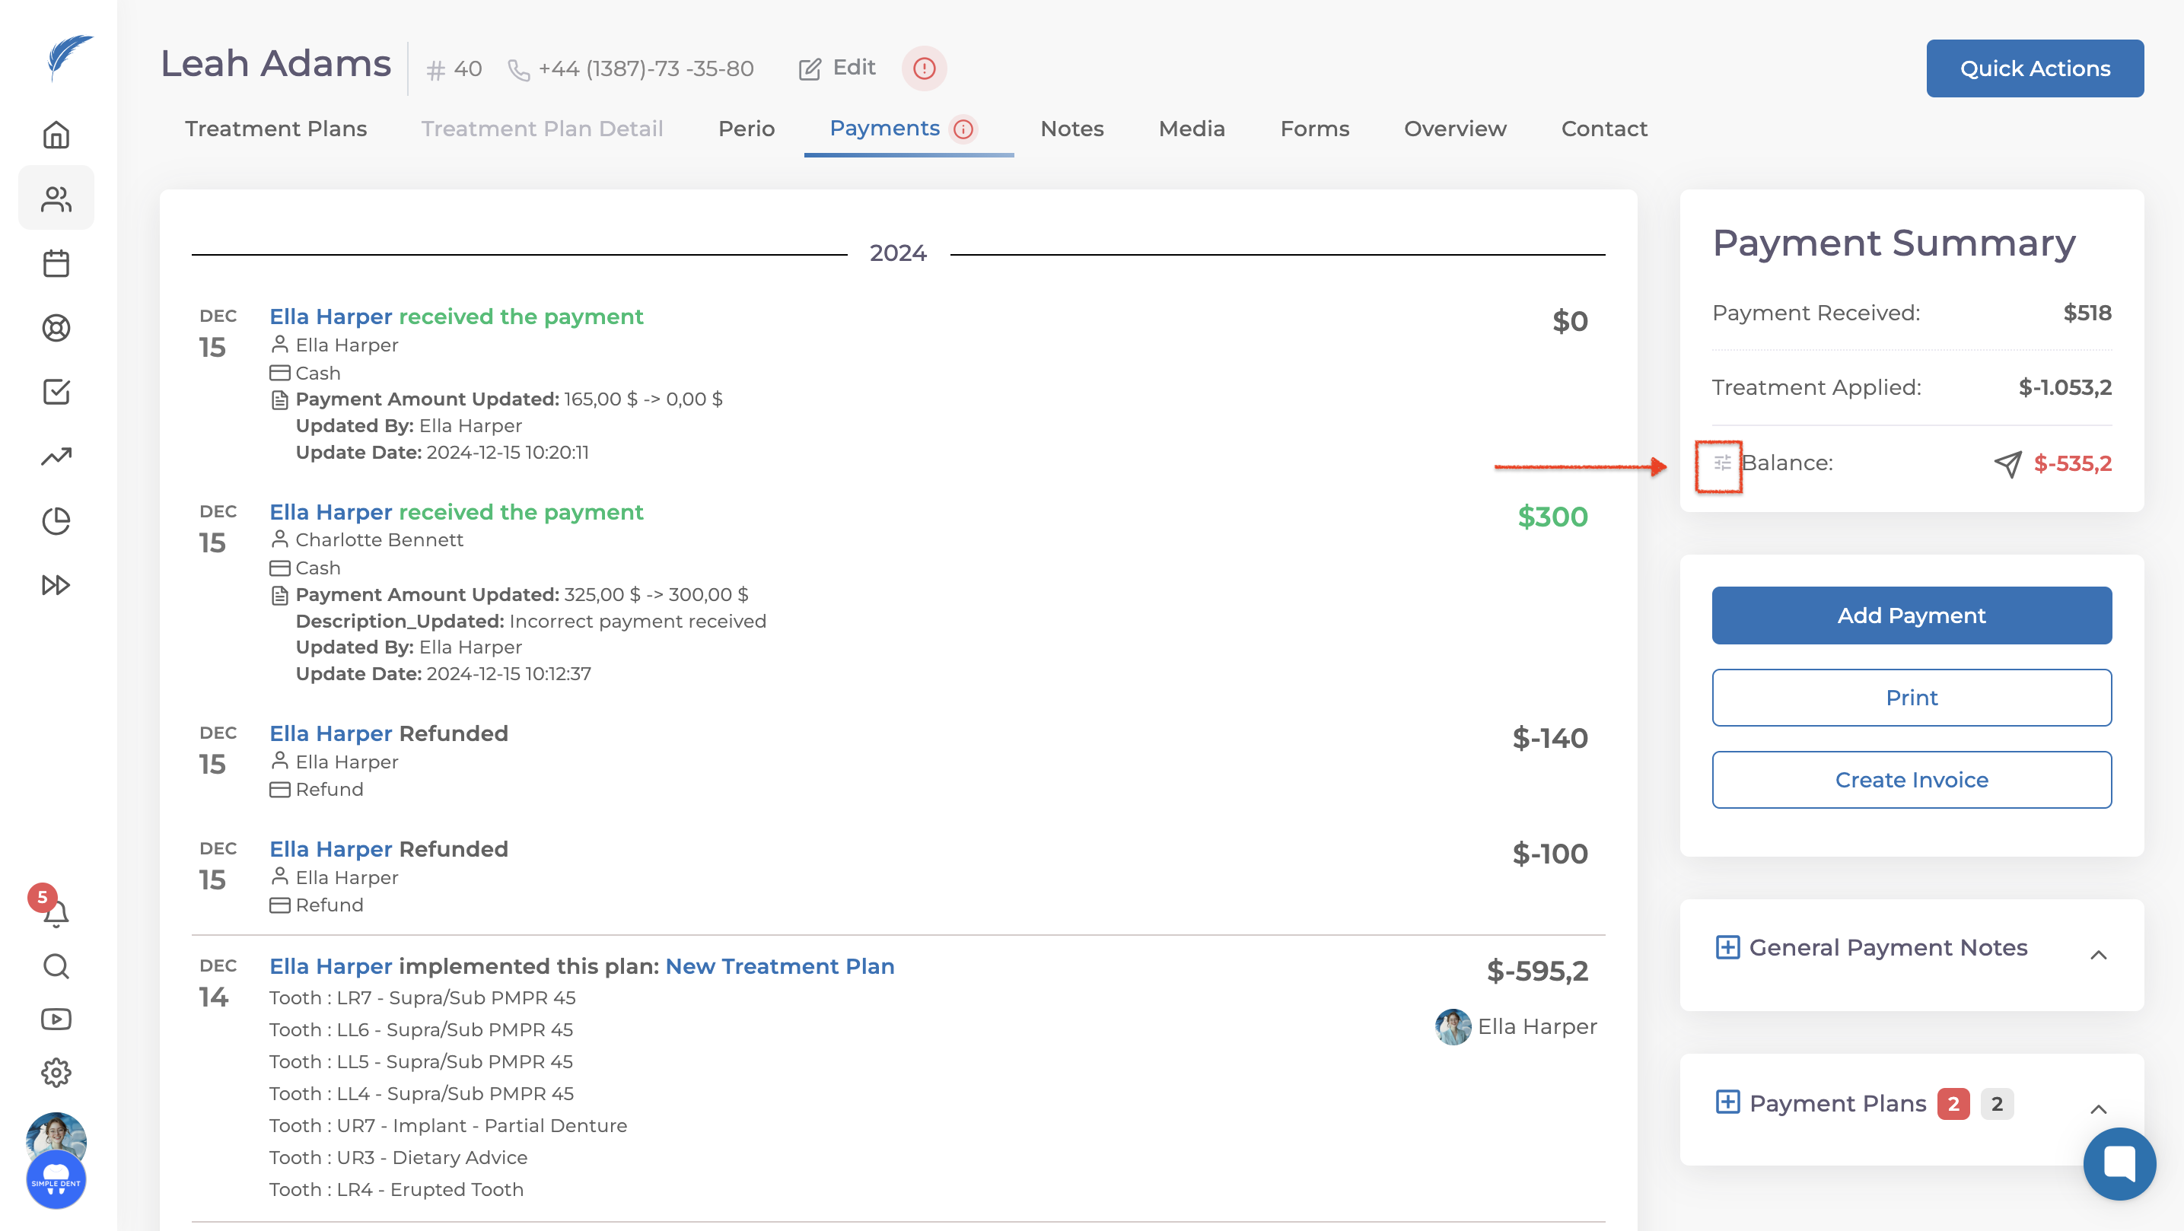The height and width of the screenshot is (1231, 2184).
Task: Open the home dashboard icon
Action: pyautogui.click(x=56, y=135)
